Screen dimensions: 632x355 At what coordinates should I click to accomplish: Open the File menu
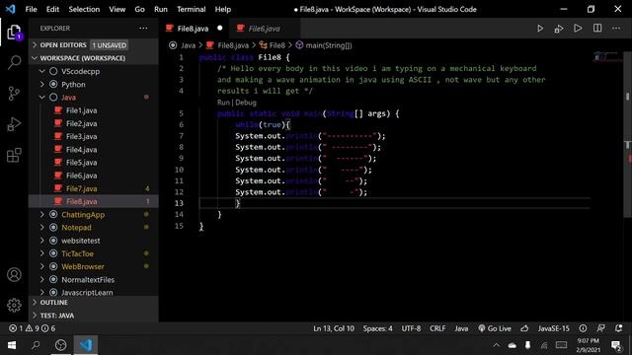point(31,9)
